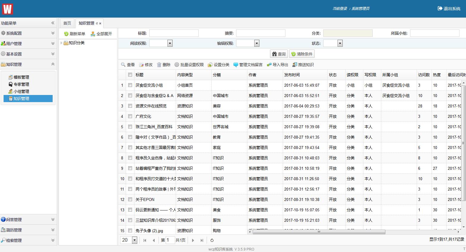Close the 知识管理 tab with x
The height and width of the screenshot is (252, 466).
coord(100,23)
